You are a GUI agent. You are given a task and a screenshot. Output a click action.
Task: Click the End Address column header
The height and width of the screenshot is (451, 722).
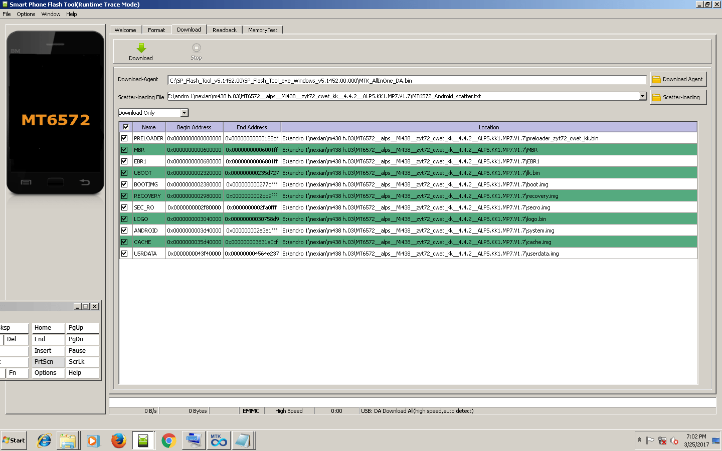pos(252,127)
